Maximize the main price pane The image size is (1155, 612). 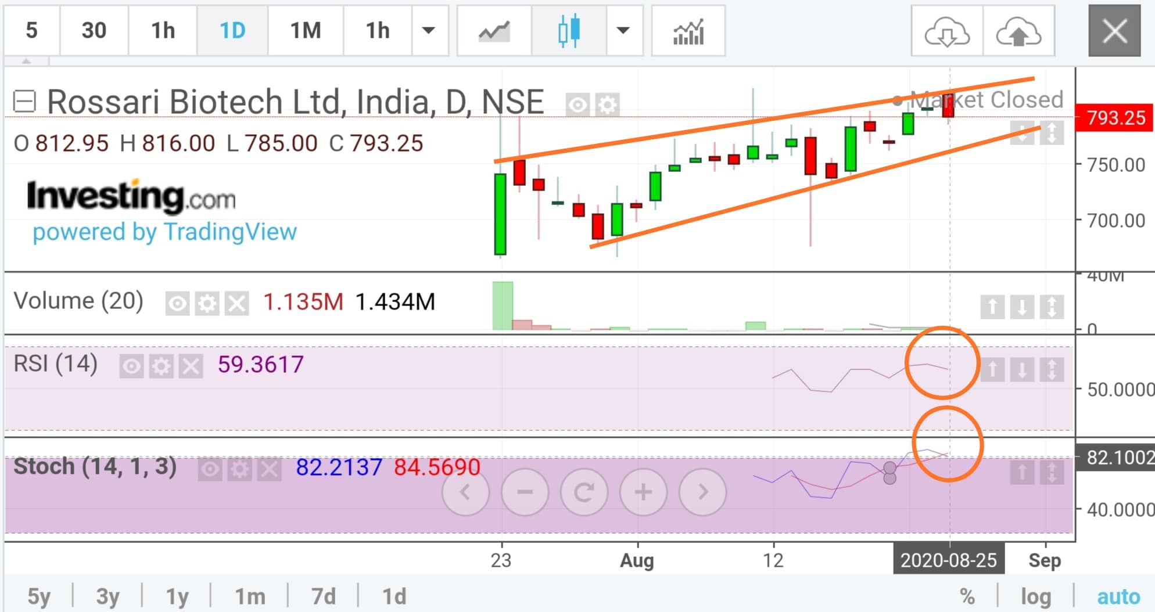point(1052,133)
